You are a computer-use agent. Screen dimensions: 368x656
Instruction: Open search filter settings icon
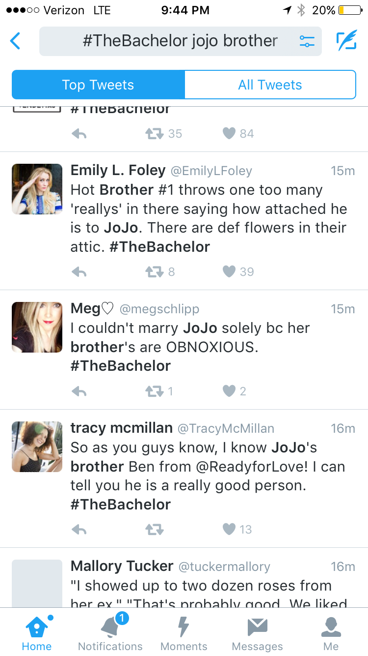click(307, 41)
